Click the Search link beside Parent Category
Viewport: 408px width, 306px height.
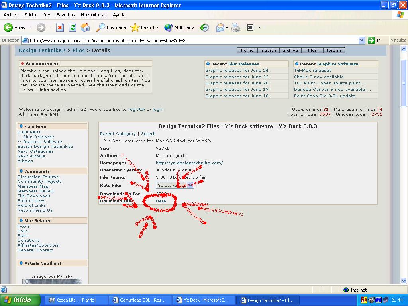point(148,133)
